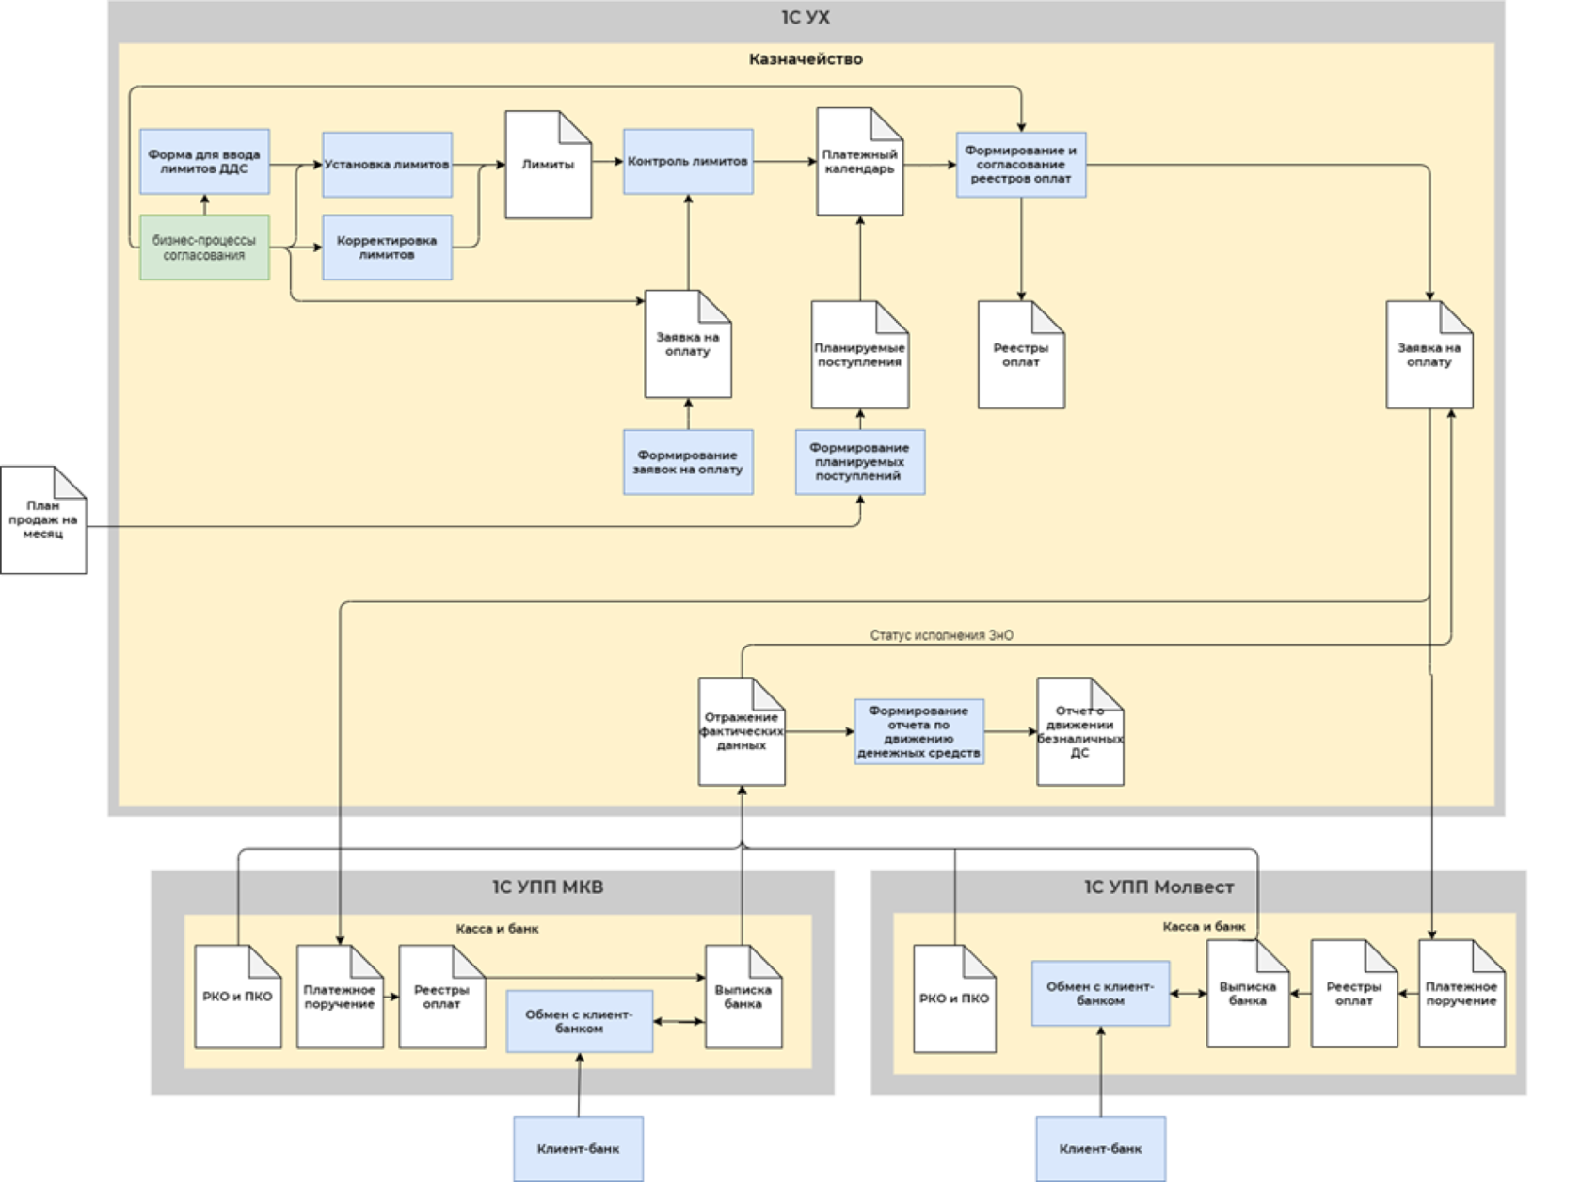The height and width of the screenshot is (1182, 1581).
Task: Select Заявка на оплату document receiving Статус исполнения ЗнО
Action: tap(1429, 355)
